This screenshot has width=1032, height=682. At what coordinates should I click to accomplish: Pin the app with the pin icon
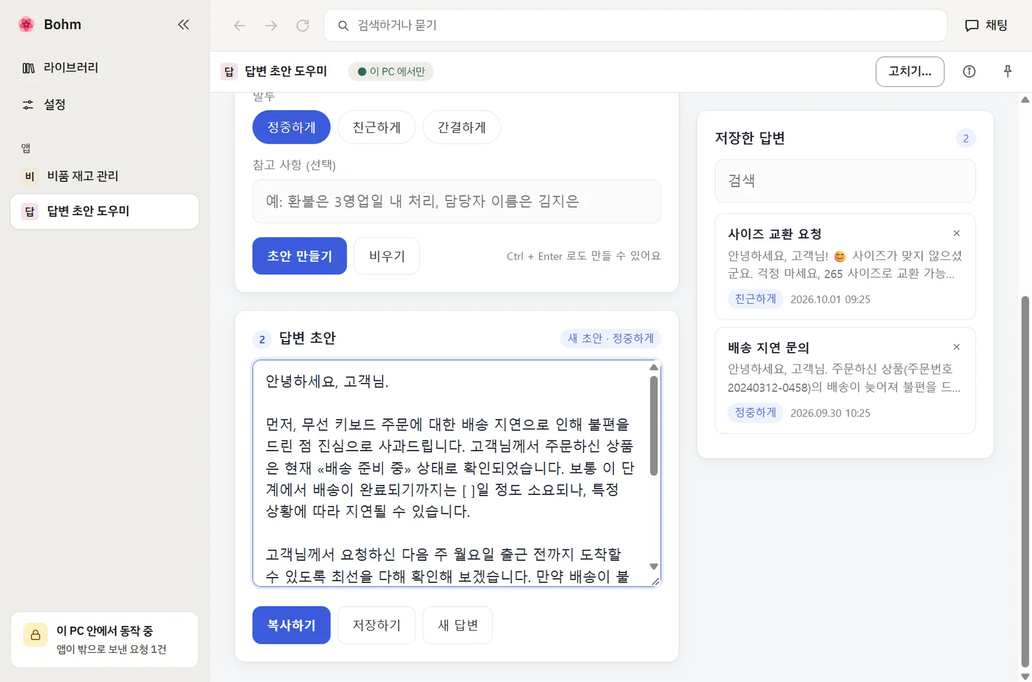click(x=1007, y=72)
